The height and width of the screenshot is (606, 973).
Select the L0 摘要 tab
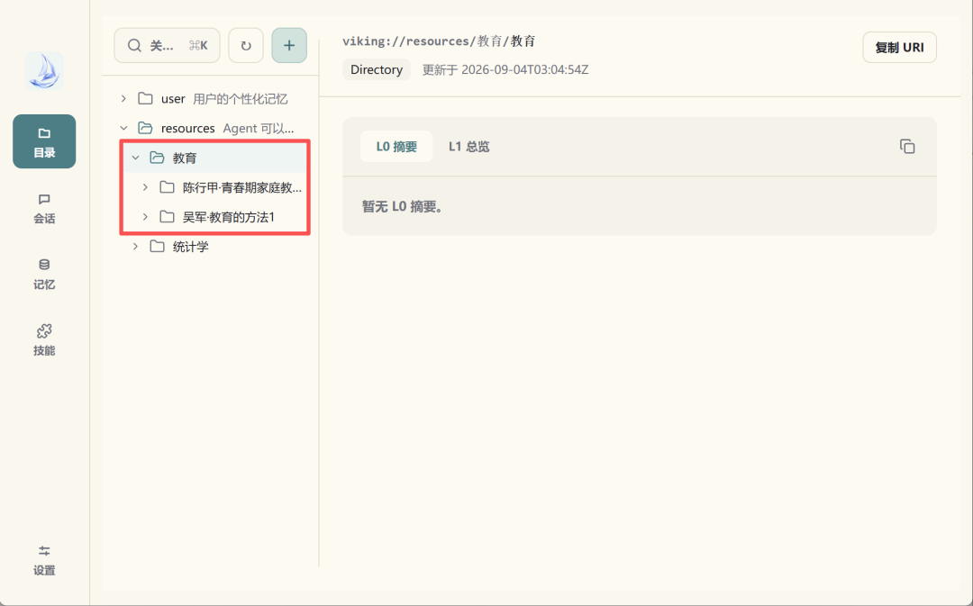coord(396,147)
